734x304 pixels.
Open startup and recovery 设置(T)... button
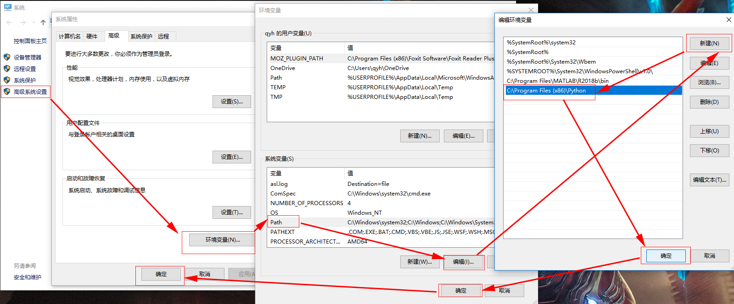coord(232,212)
